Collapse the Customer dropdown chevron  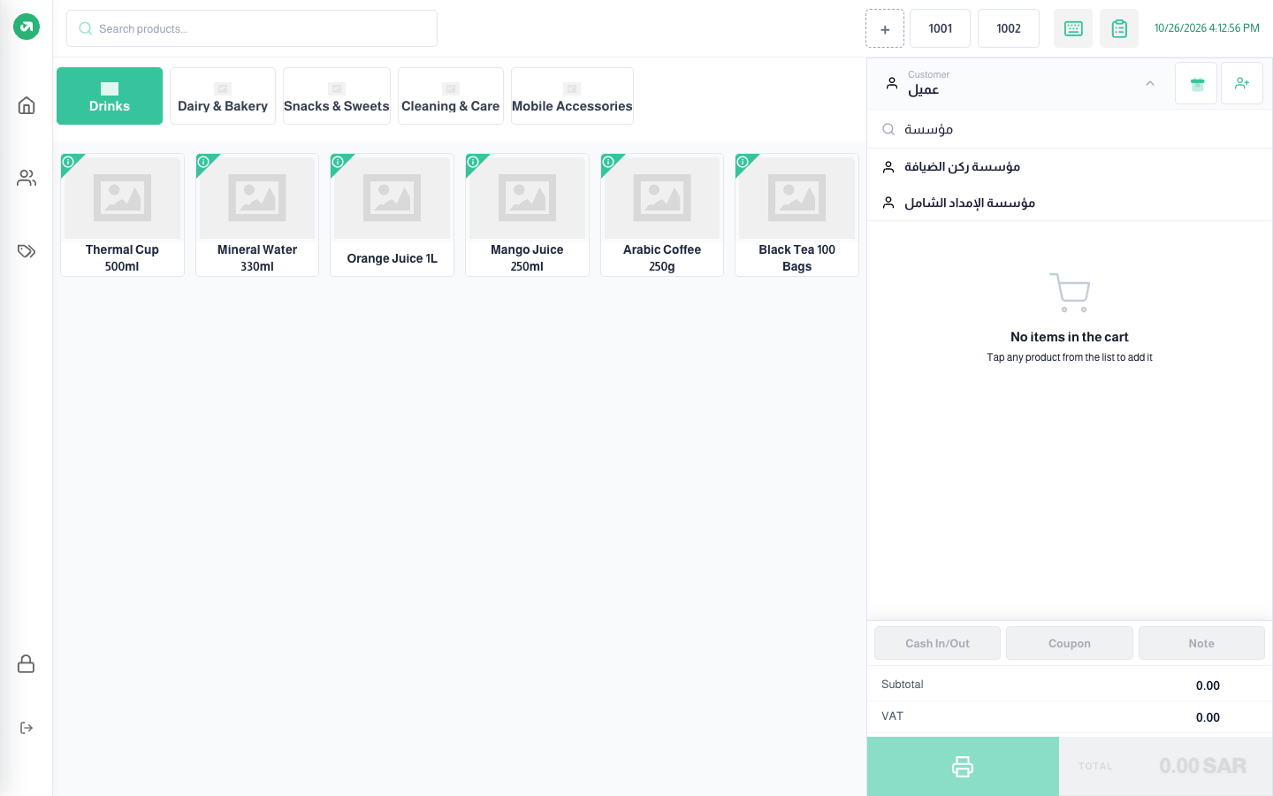(1150, 83)
